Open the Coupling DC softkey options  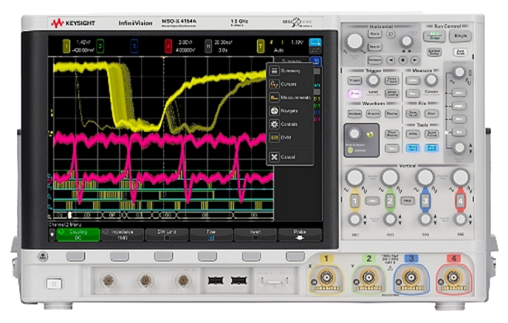tap(78, 235)
